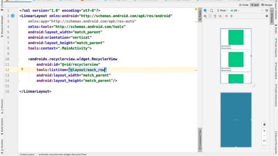Viewport: 278px width, 156px height.
Task: Select LinearLayout in the breadcrumb bar
Action: point(27,154)
